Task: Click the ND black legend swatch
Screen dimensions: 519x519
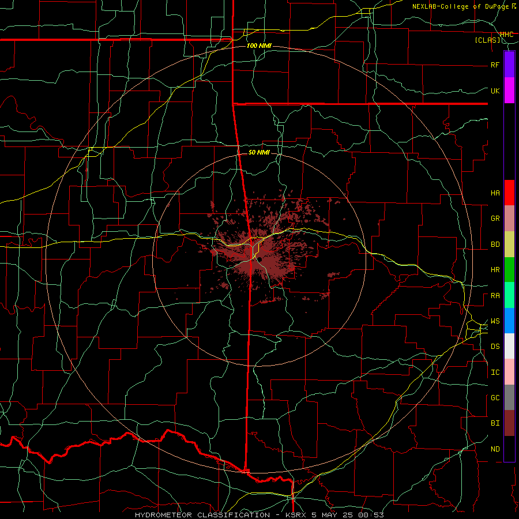Action: pos(509,449)
